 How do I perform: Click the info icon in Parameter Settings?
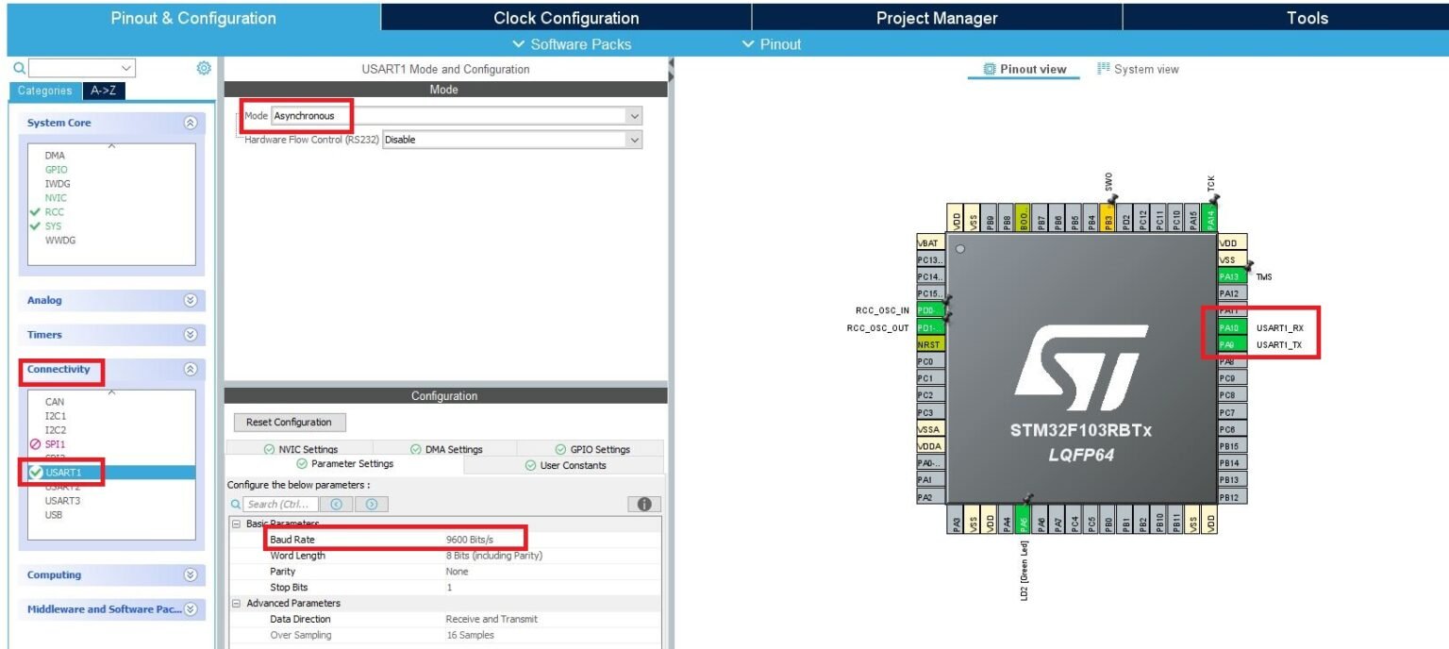tap(644, 505)
